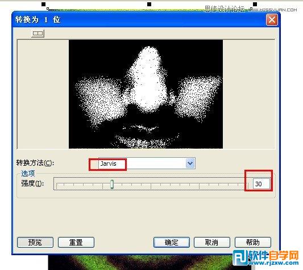The width and height of the screenshot is (303, 270).
Task: Click the intensity value field showing 30
Action: click(x=262, y=184)
